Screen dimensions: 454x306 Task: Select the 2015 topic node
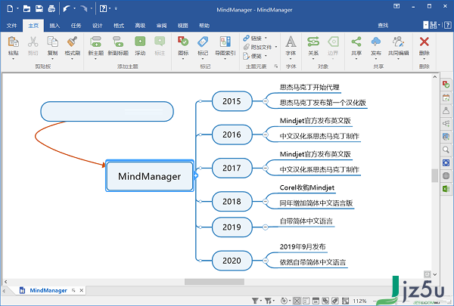232,101
